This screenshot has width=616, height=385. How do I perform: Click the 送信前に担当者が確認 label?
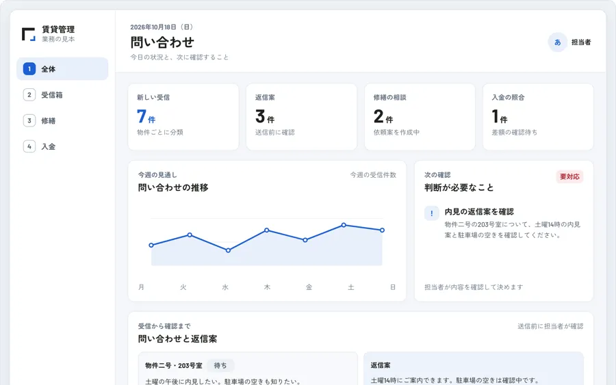pos(550,326)
